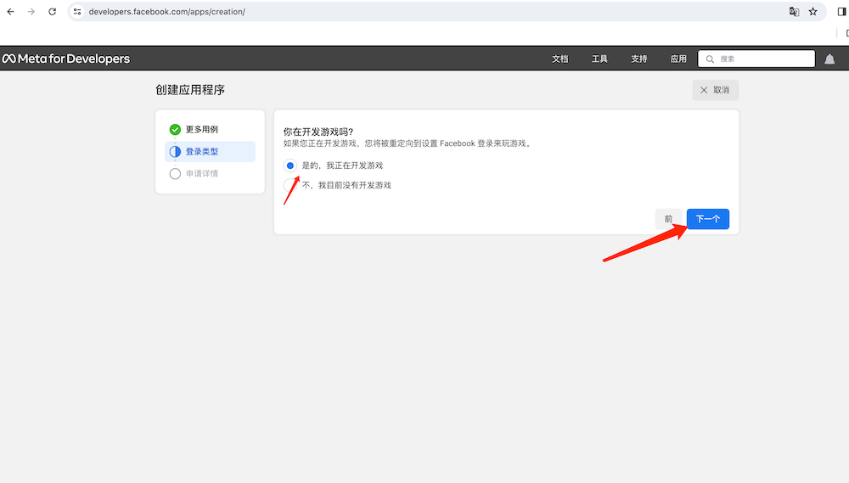849x483 pixels.
Task: Open the 工具 menu
Action: click(599, 59)
